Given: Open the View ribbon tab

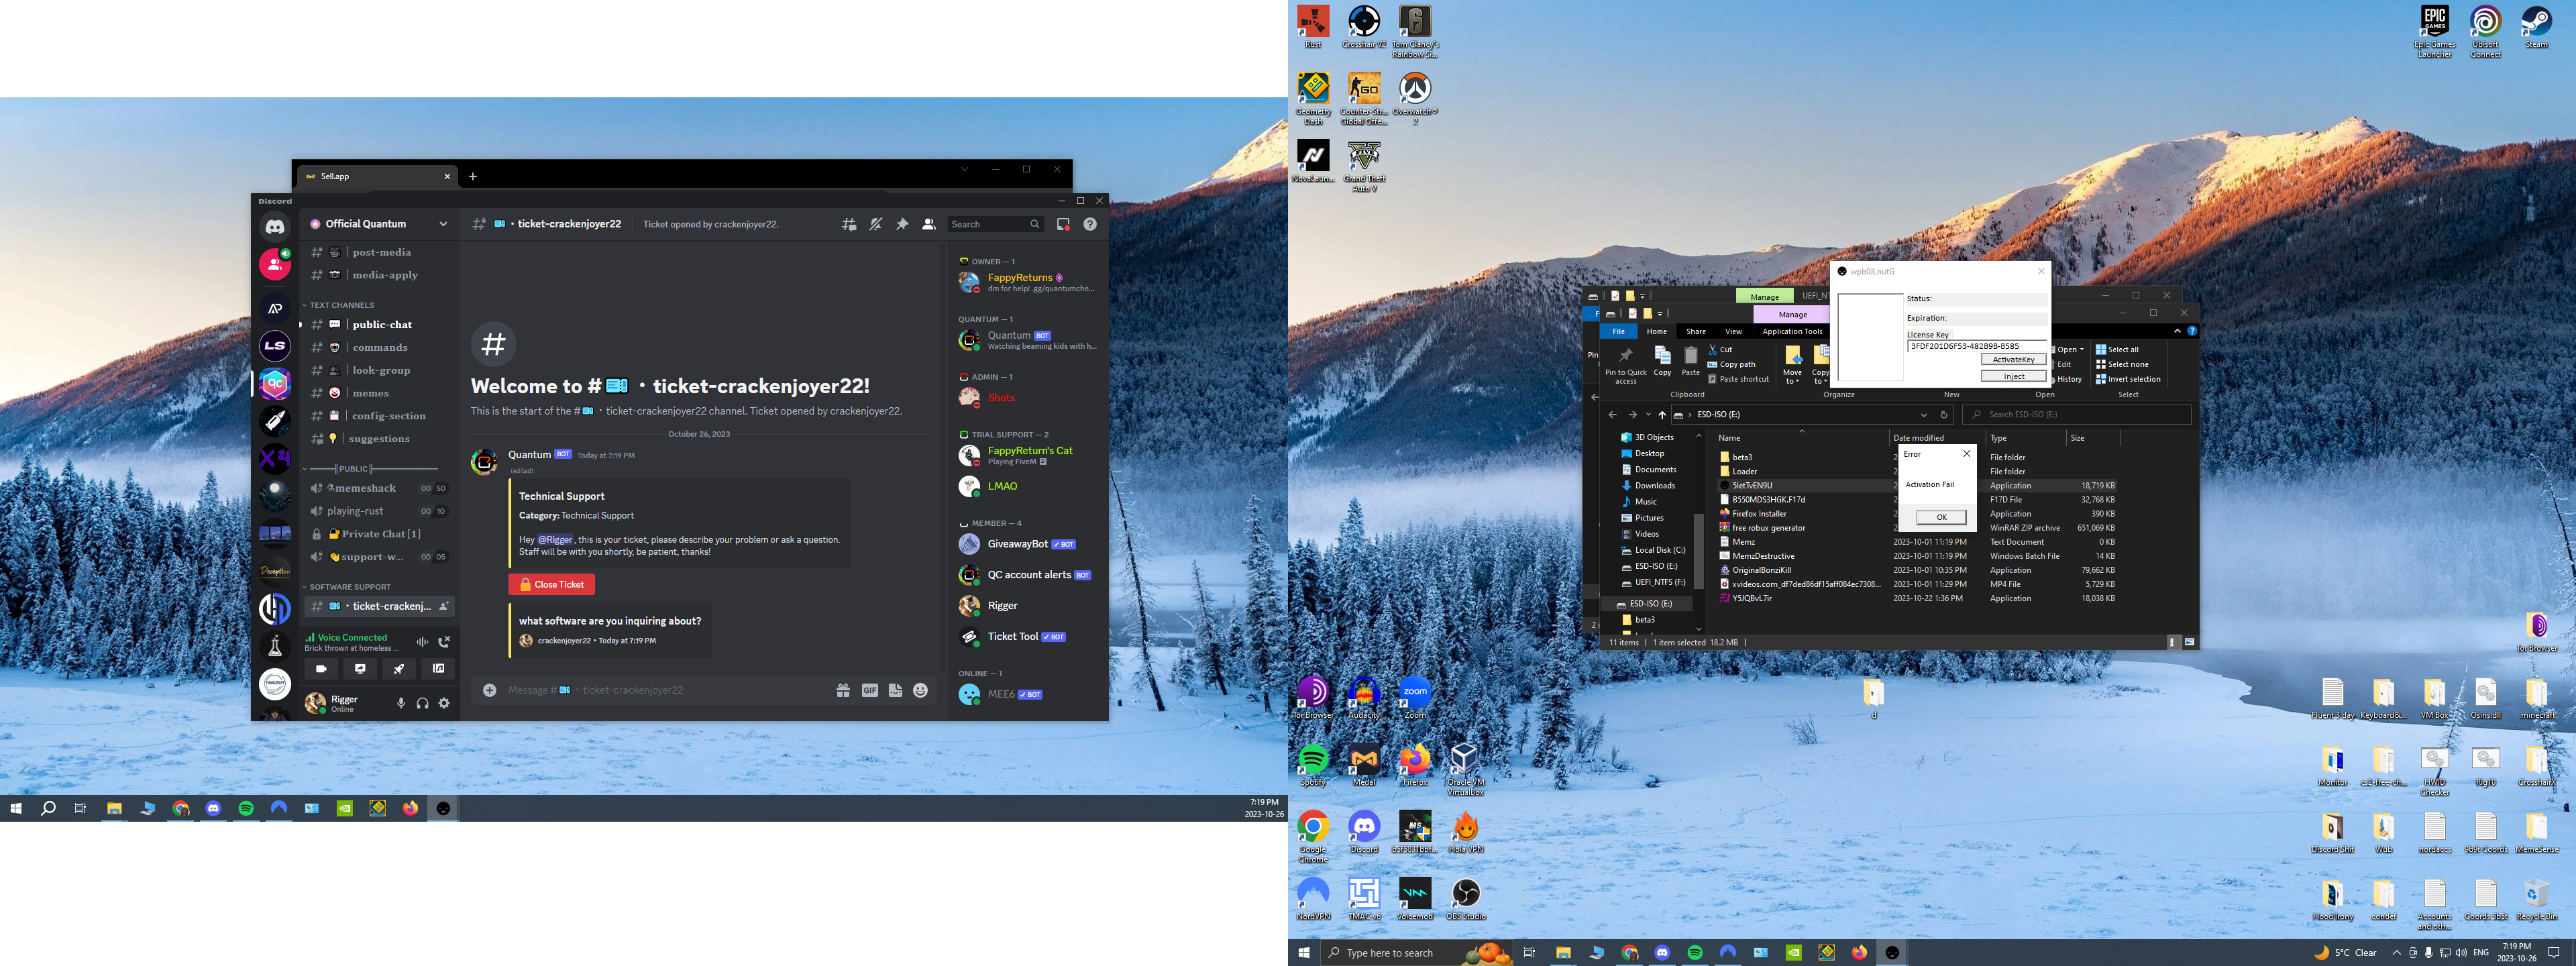Looking at the screenshot, I should click(1733, 331).
